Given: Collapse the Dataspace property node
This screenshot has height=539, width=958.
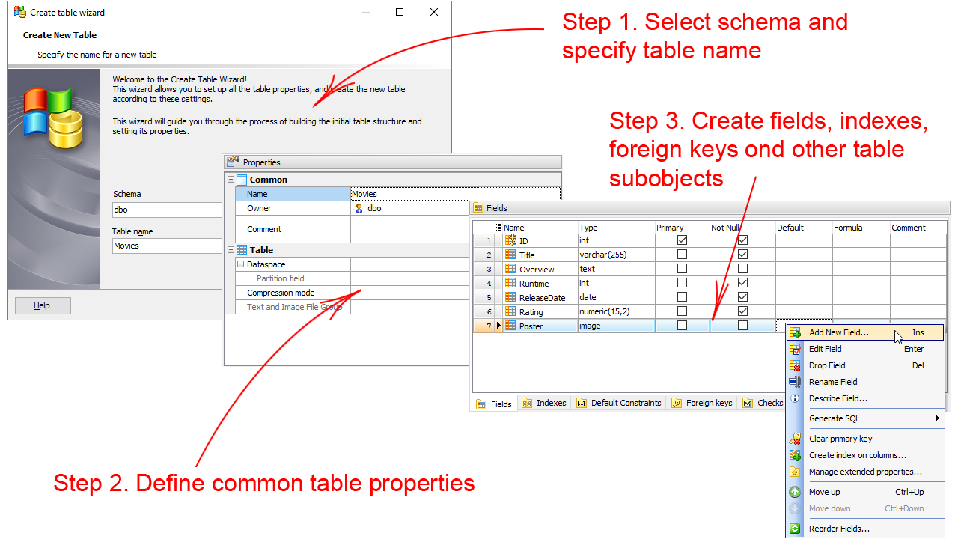Looking at the screenshot, I should click(x=240, y=264).
